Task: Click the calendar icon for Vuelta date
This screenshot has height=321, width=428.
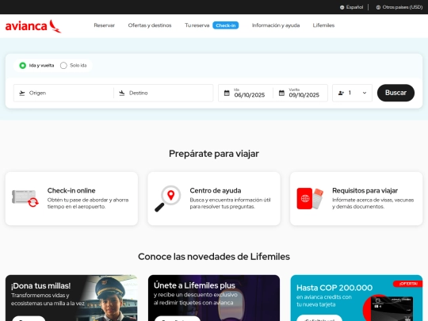Action: (x=281, y=93)
